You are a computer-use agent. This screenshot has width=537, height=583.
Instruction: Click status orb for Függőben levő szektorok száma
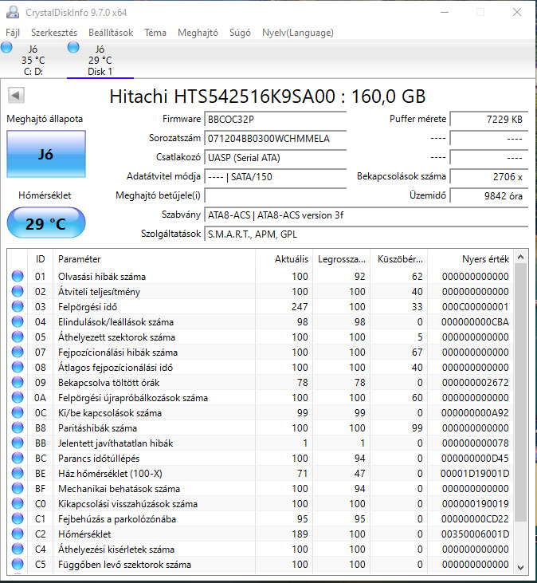18,565
